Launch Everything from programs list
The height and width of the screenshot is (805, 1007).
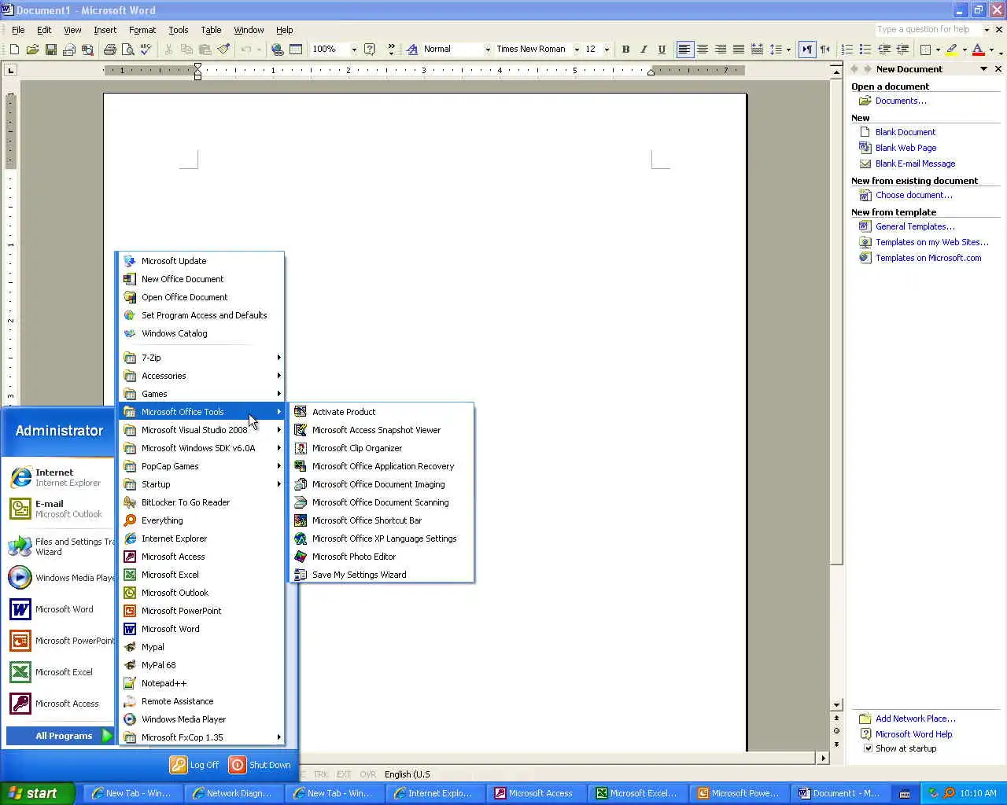tap(201, 520)
